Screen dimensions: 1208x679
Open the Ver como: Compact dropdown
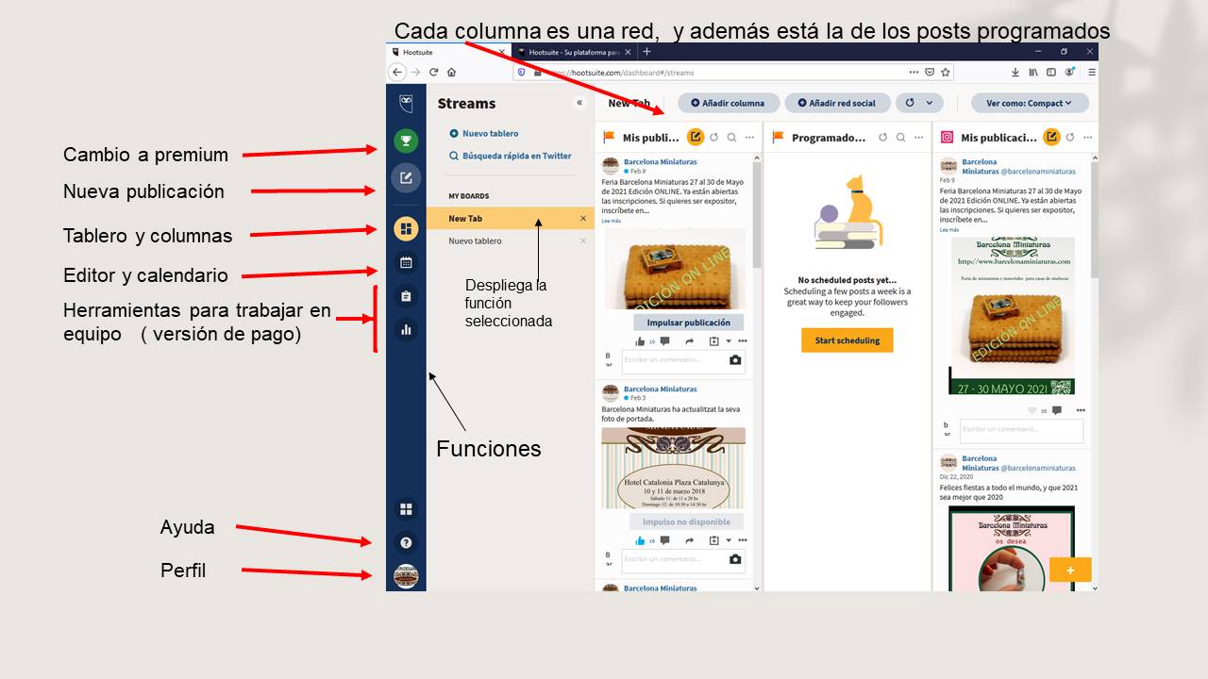click(1030, 104)
